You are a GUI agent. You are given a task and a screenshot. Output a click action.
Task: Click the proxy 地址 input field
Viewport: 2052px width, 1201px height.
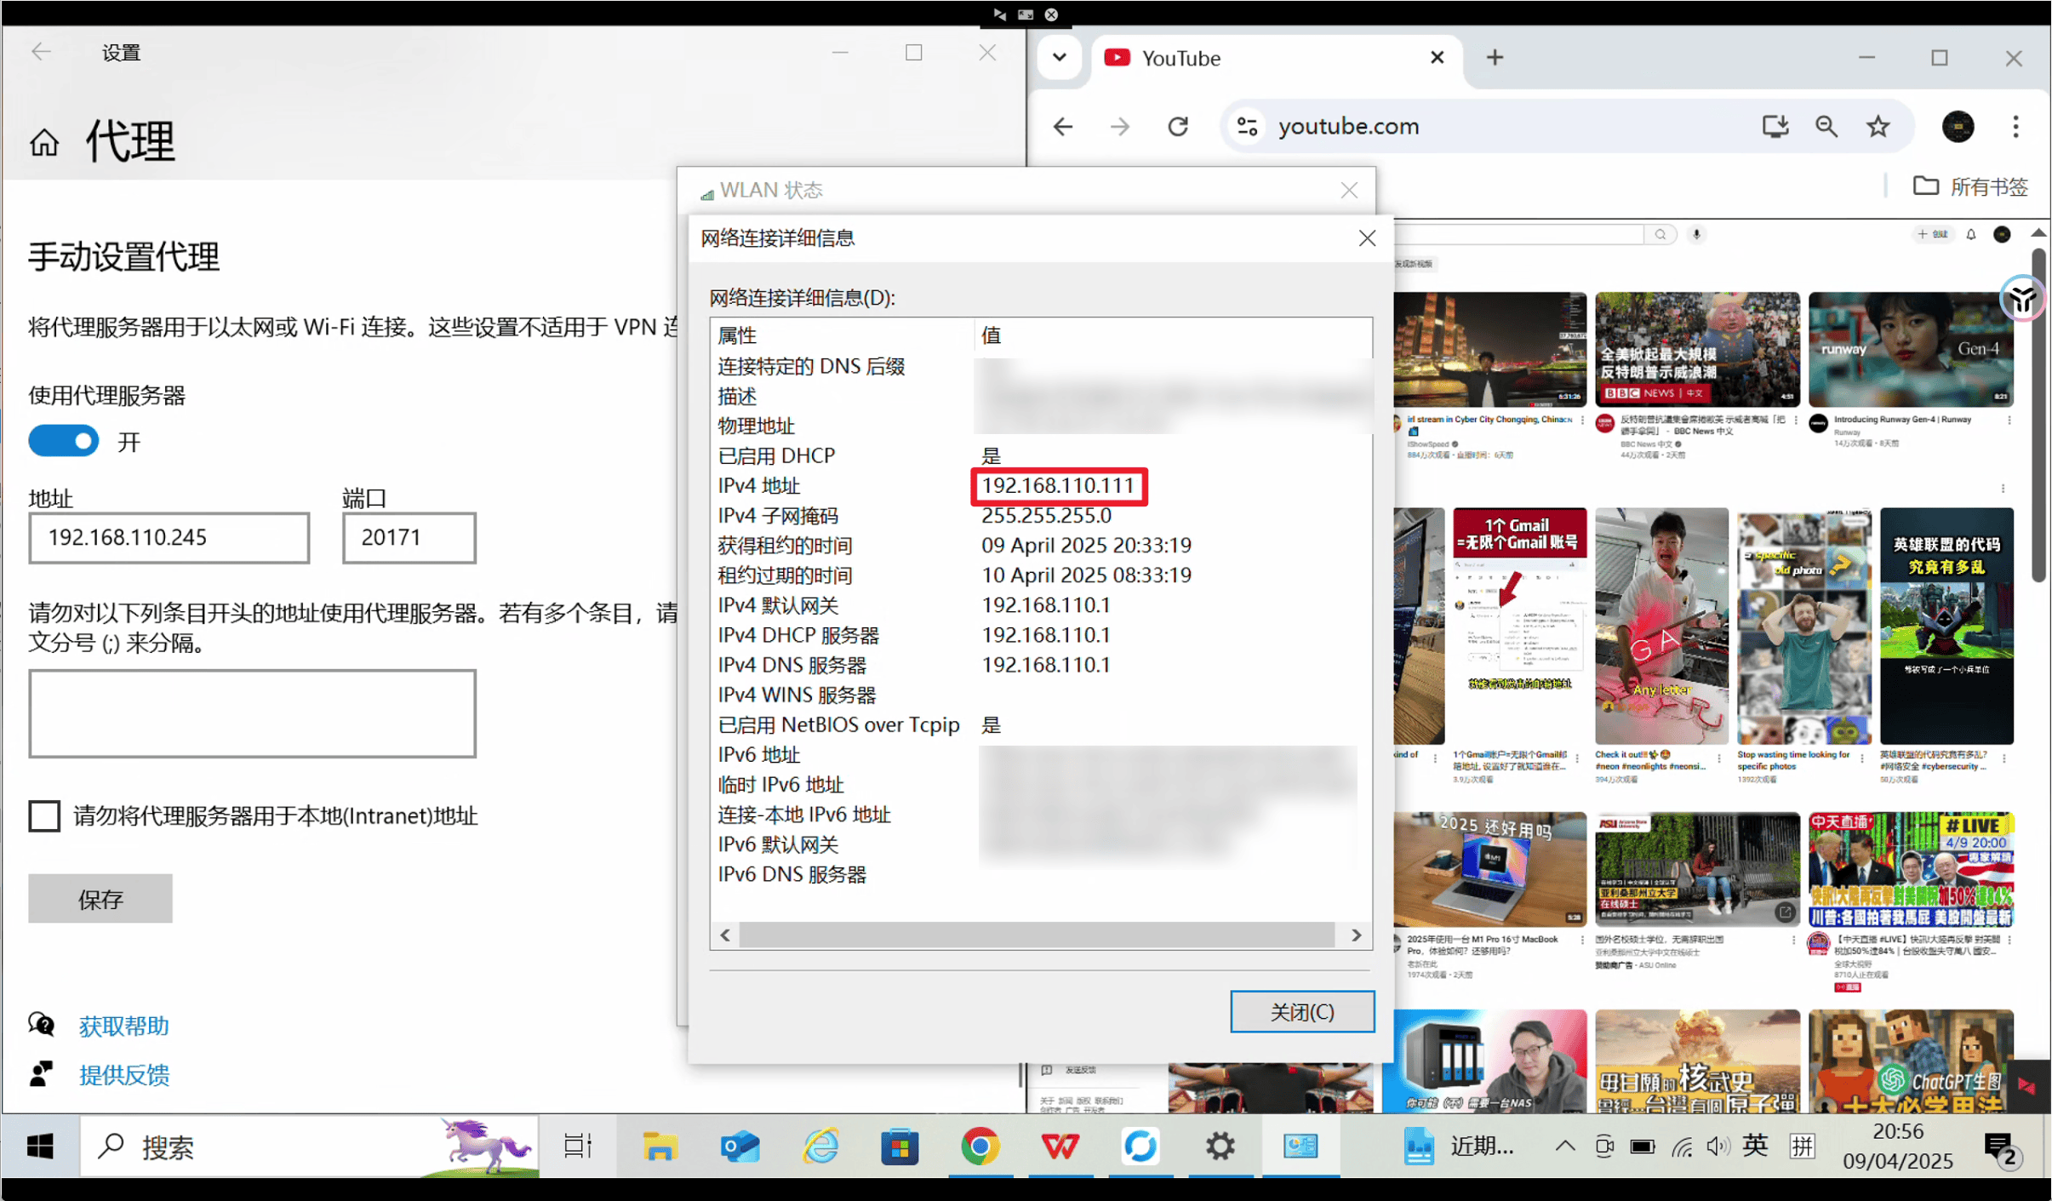(x=169, y=537)
